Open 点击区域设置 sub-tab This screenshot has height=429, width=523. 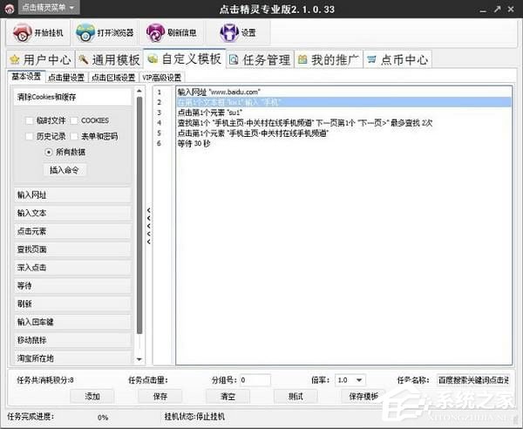113,78
